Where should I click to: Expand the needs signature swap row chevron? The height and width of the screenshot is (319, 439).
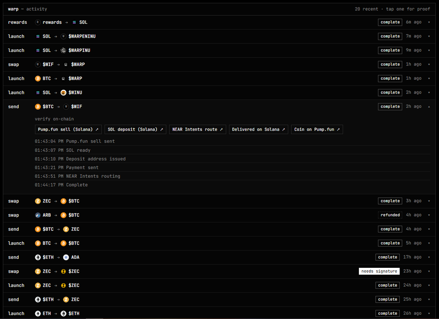(429, 271)
